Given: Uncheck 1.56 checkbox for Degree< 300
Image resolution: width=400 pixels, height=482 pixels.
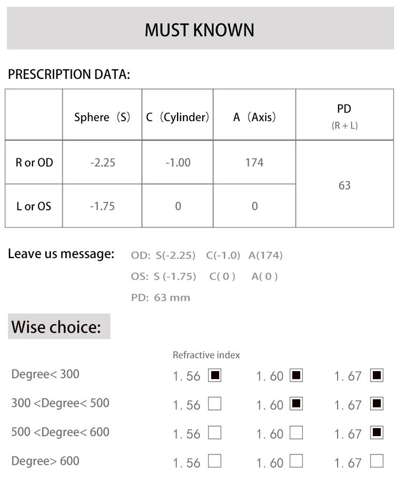Looking at the screenshot, I should (214, 375).
